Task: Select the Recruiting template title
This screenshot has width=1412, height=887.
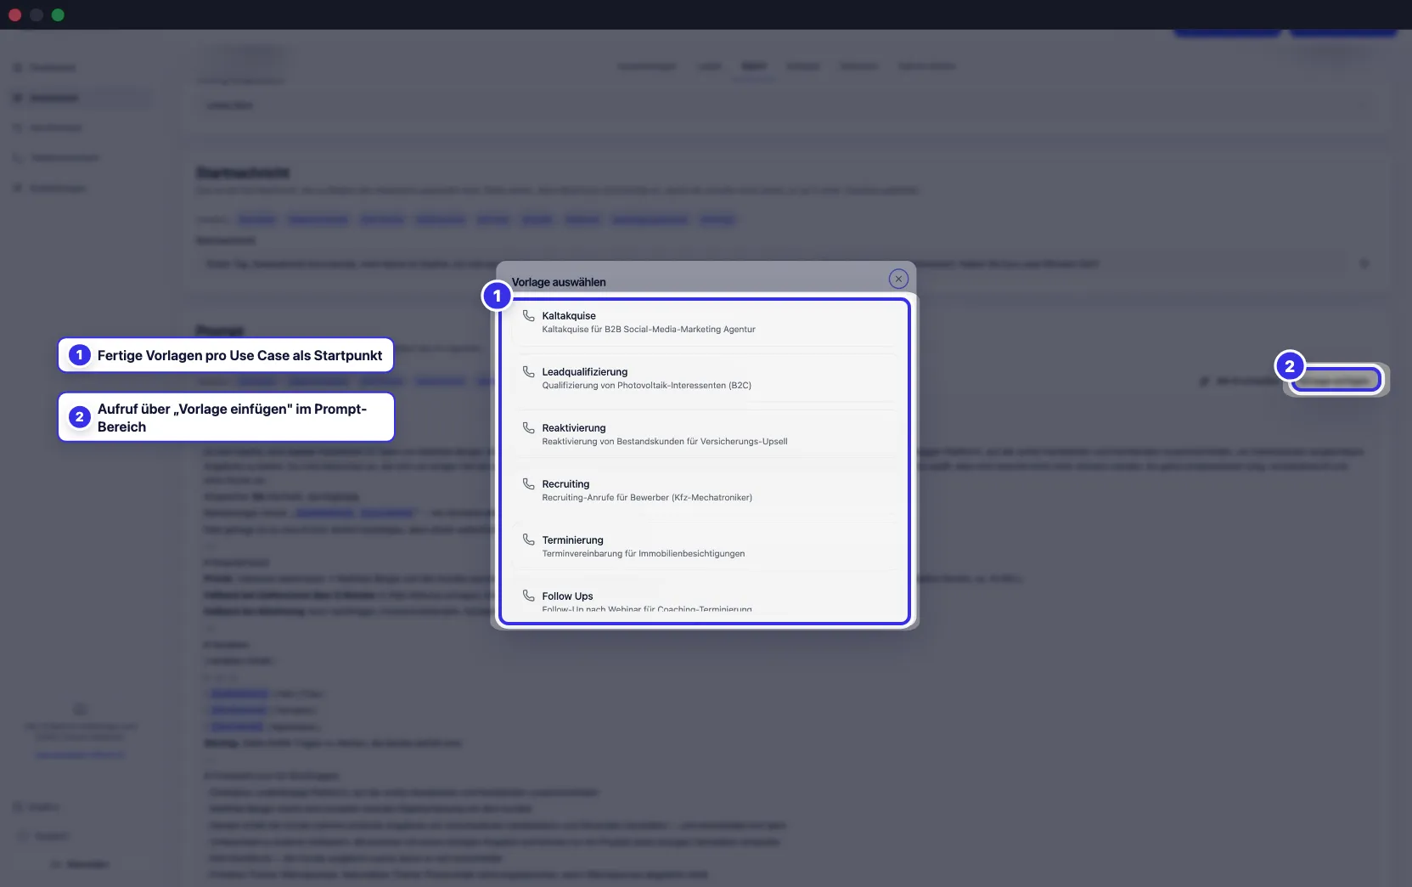Action: (565, 484)
